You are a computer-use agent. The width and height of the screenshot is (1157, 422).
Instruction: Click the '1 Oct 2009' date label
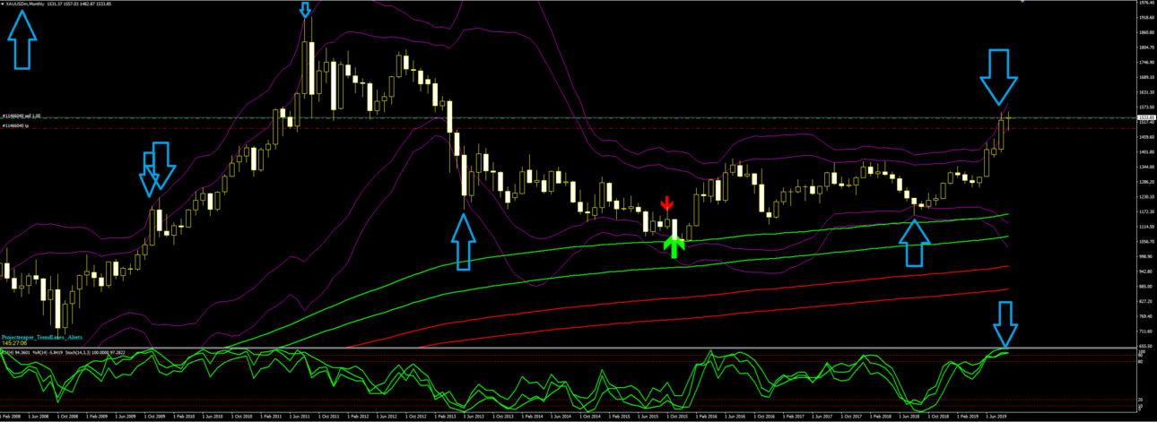coord(154,416)
